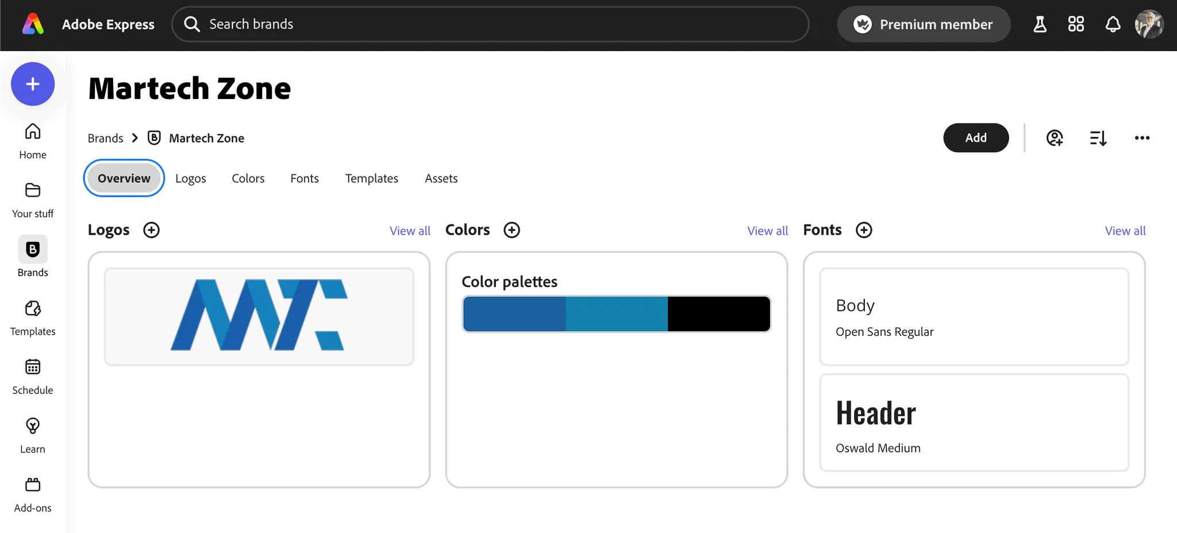Click View all for Logos
Screen dimensions: 1177x533
[410, 231]
